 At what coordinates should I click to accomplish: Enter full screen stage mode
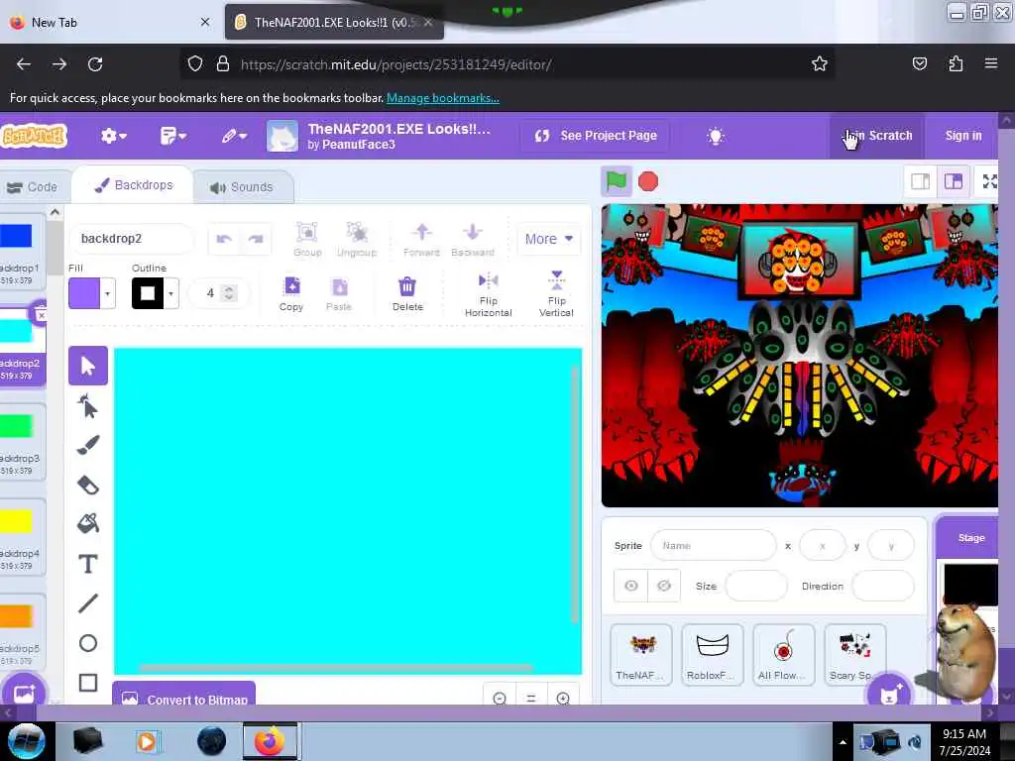tap(989, 181)
